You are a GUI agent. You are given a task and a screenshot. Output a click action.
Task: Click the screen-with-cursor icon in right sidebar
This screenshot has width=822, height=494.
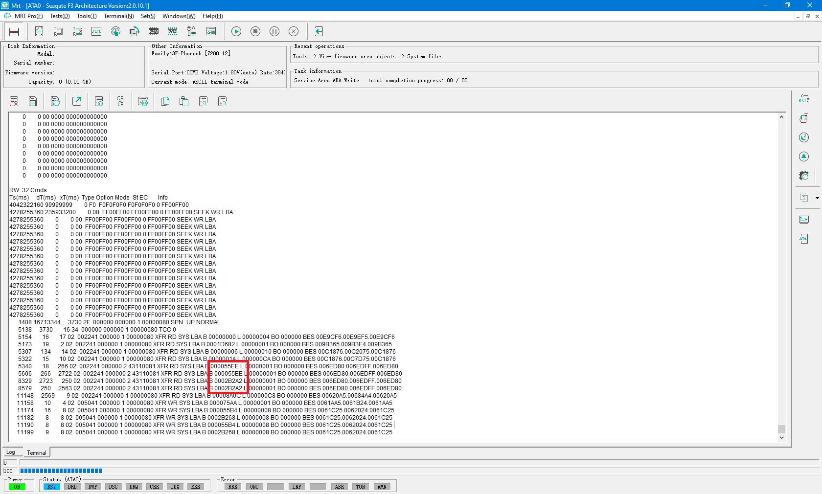pyautogui.click(x=804, y=220)
